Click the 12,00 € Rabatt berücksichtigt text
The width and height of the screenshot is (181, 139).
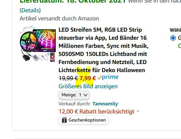pyautogui.click(x=96, y=112)
